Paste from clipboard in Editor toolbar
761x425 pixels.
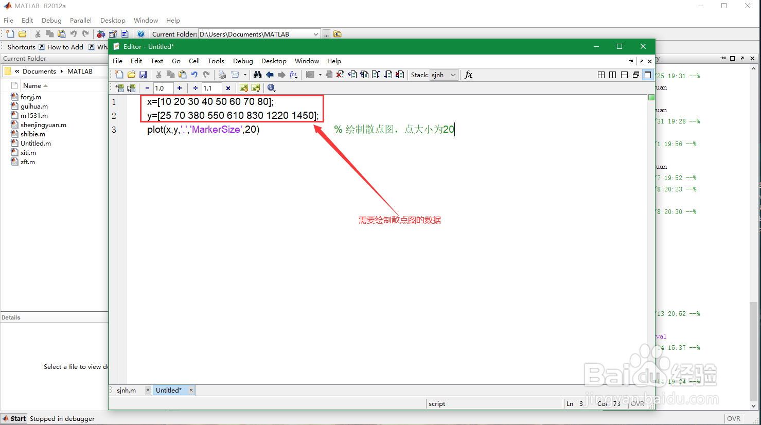[x=182, y=75]
